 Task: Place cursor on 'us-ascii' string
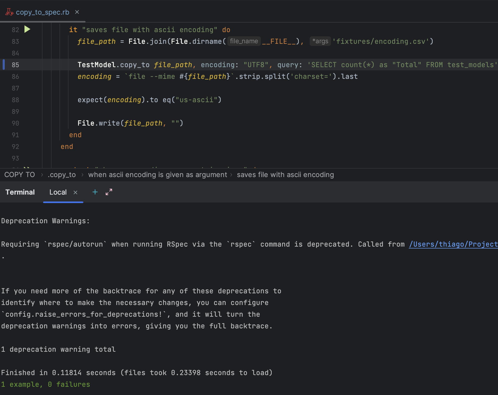click(x=197, y=100)
